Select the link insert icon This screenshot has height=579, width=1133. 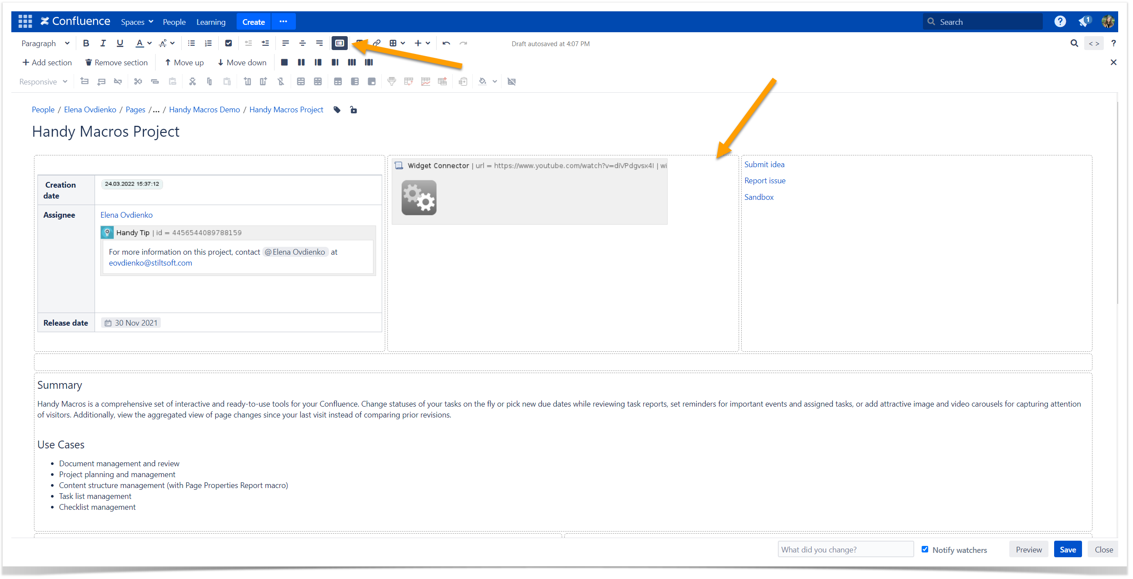click(x=377, y=44)
